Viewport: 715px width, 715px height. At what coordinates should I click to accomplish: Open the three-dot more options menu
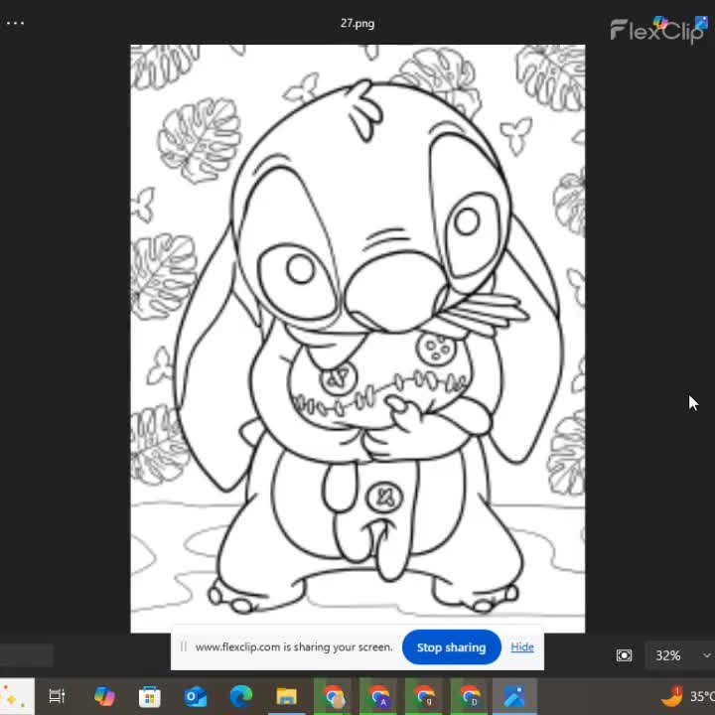15,23
